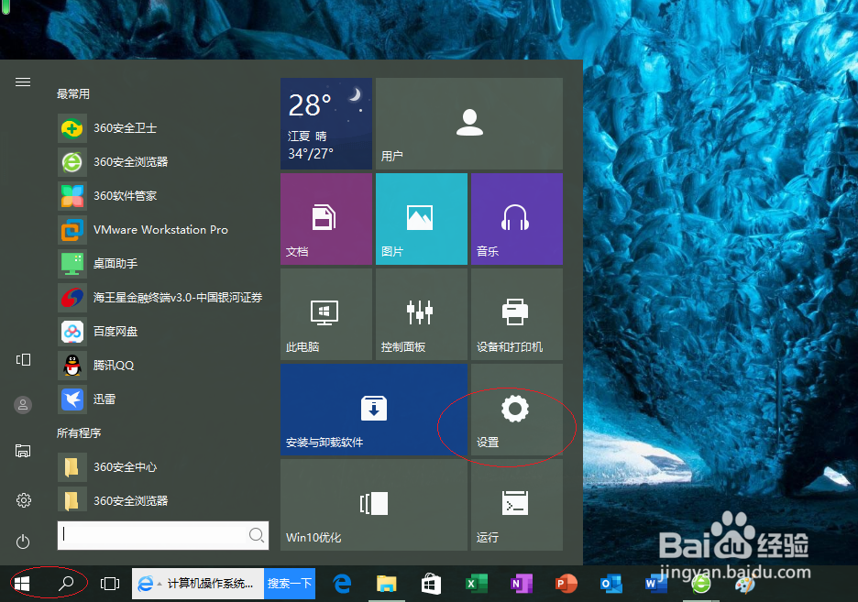Open the 图片 tile

422,219
